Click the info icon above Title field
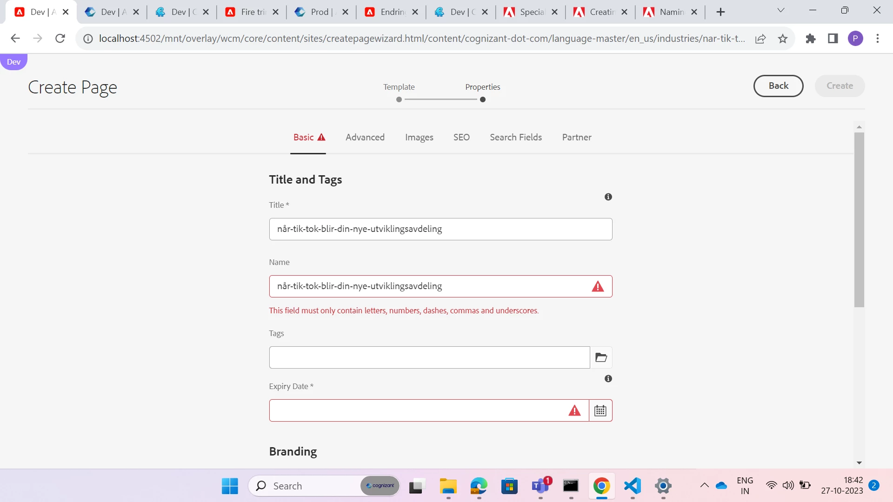The width and height of the screenshot is (893, 502). tap(608, 197)
